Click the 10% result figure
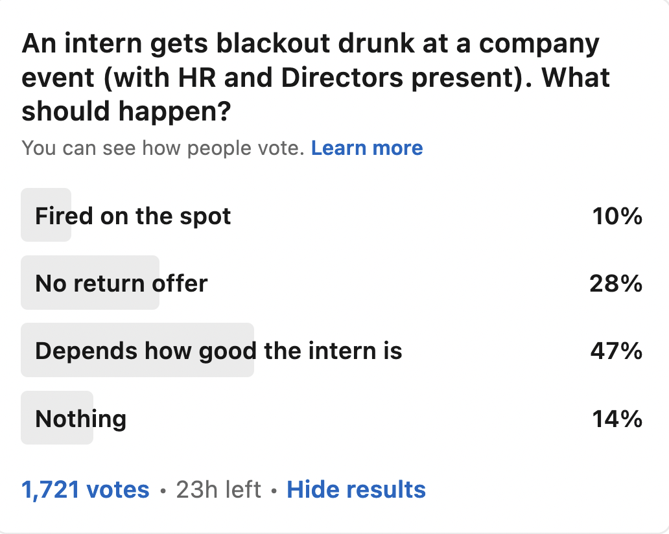 pos(617,216)
